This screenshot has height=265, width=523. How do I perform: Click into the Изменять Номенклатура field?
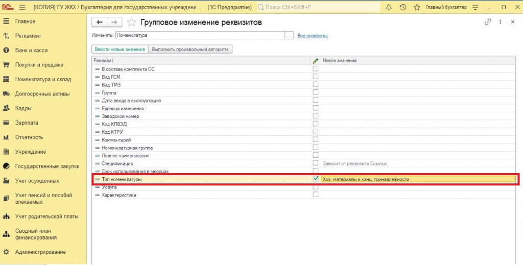coord(200,35)
